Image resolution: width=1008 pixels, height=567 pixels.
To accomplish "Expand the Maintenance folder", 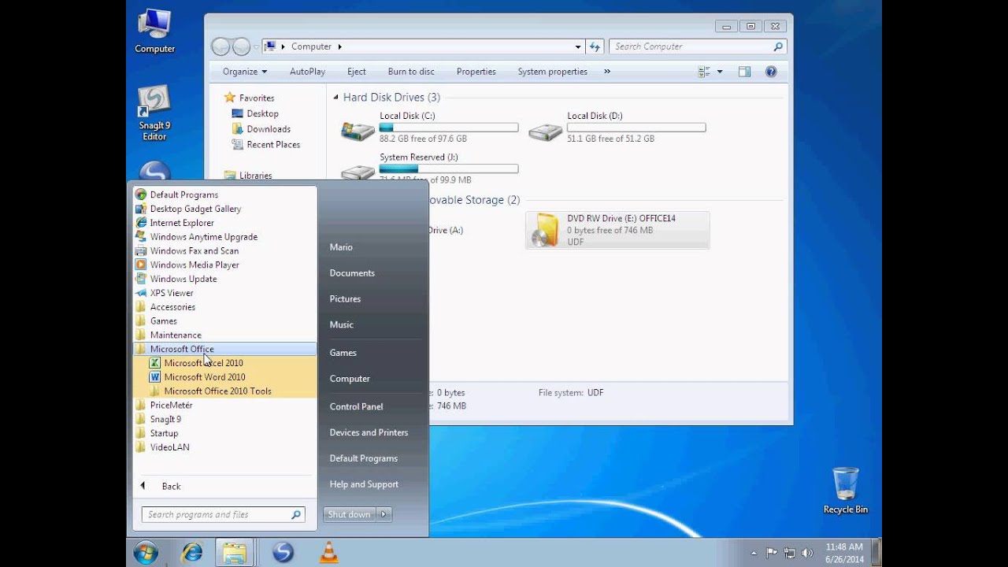I will click(176, 335).
